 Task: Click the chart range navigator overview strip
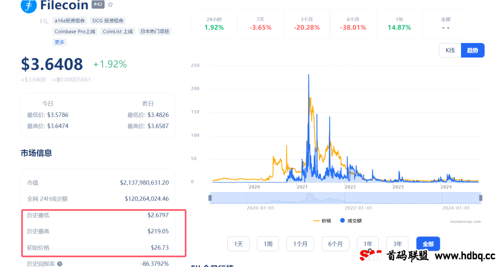coord(345,198)
